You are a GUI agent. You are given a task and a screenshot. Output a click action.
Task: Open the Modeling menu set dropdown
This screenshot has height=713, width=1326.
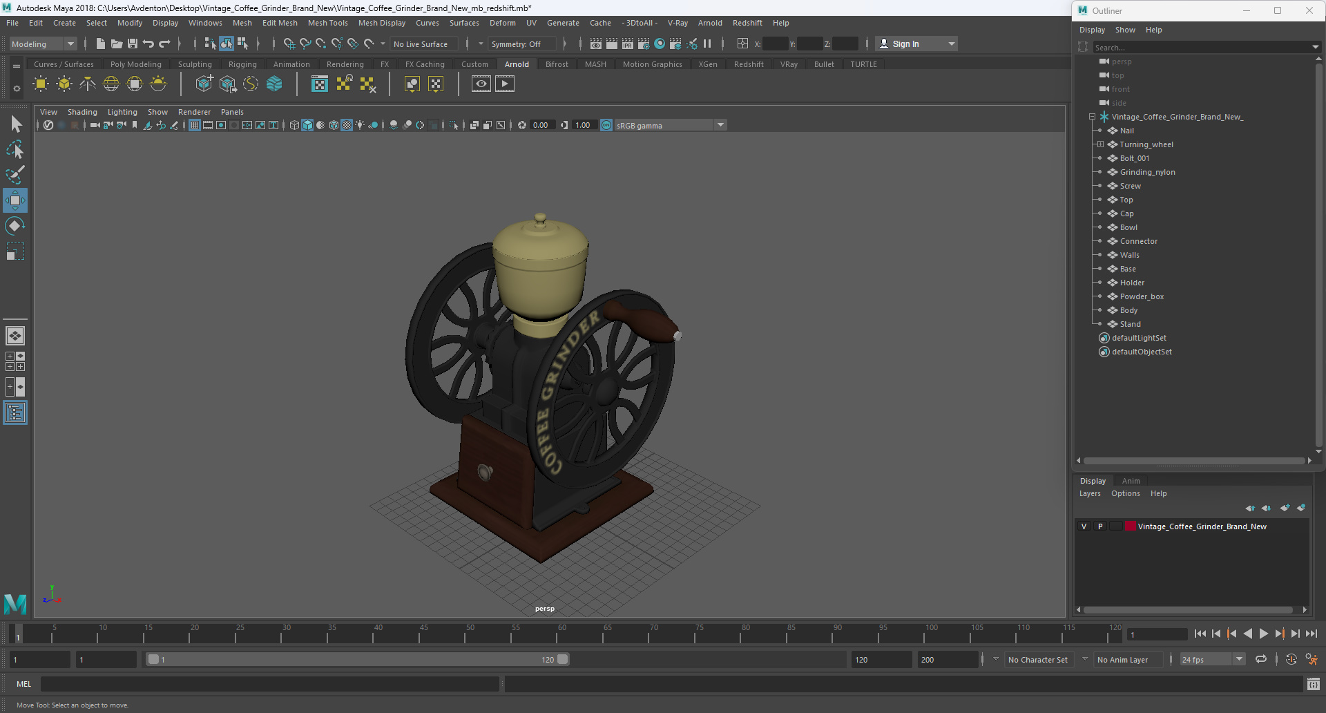43,44
